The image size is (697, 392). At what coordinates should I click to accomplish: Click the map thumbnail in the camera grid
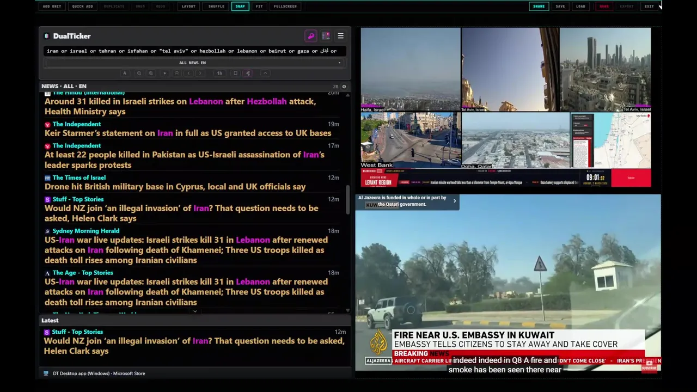pyautogui.click(x=611, y=140)
